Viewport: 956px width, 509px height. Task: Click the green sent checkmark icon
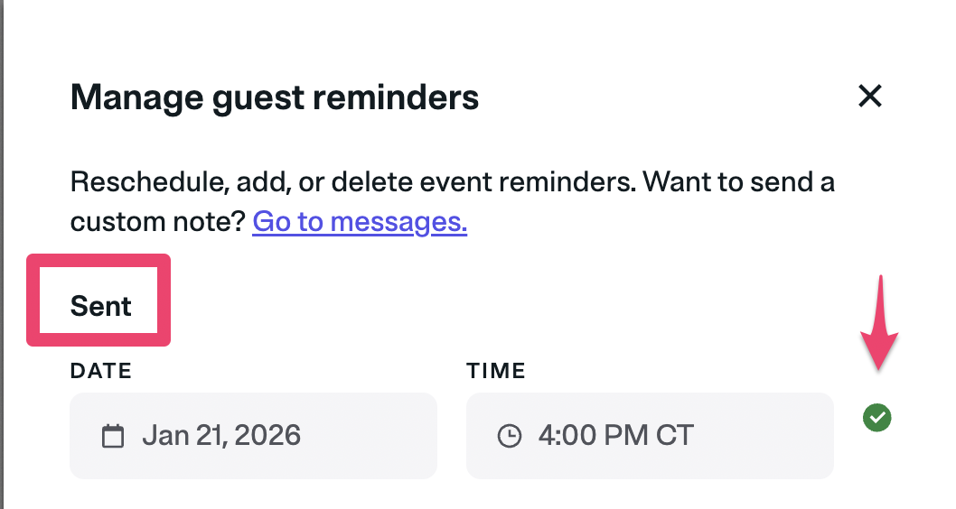[x=876, y=418]
